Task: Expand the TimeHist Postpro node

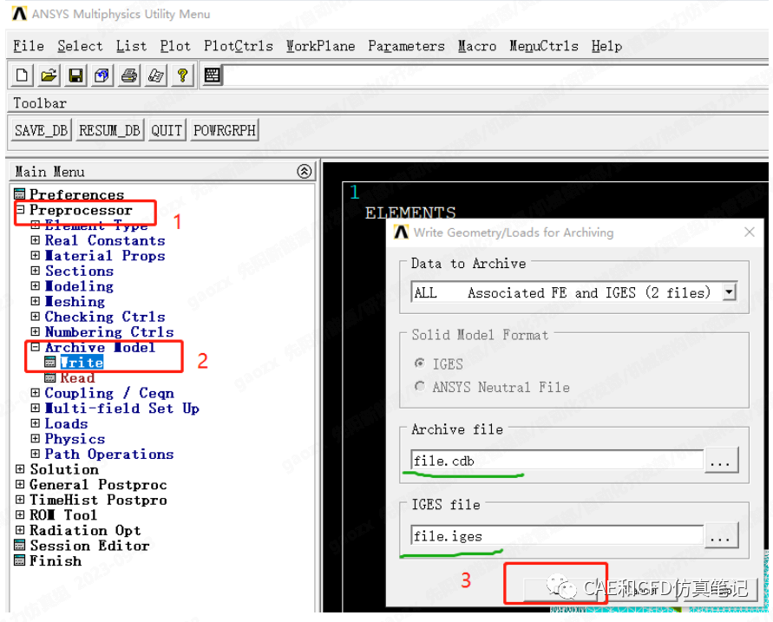Action: coord(20,500)
